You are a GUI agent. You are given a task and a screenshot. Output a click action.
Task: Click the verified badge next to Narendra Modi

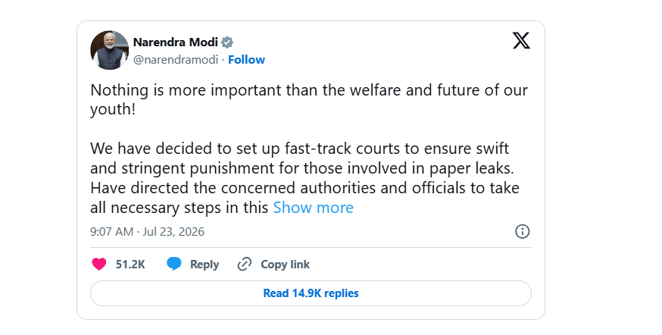point(227,42)
